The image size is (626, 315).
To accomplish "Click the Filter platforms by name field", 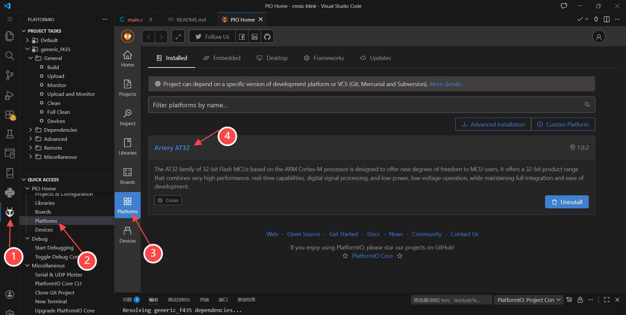I will tap(372, 105).
